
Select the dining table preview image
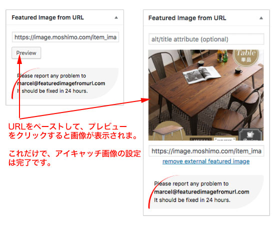[x=206, y=95]
